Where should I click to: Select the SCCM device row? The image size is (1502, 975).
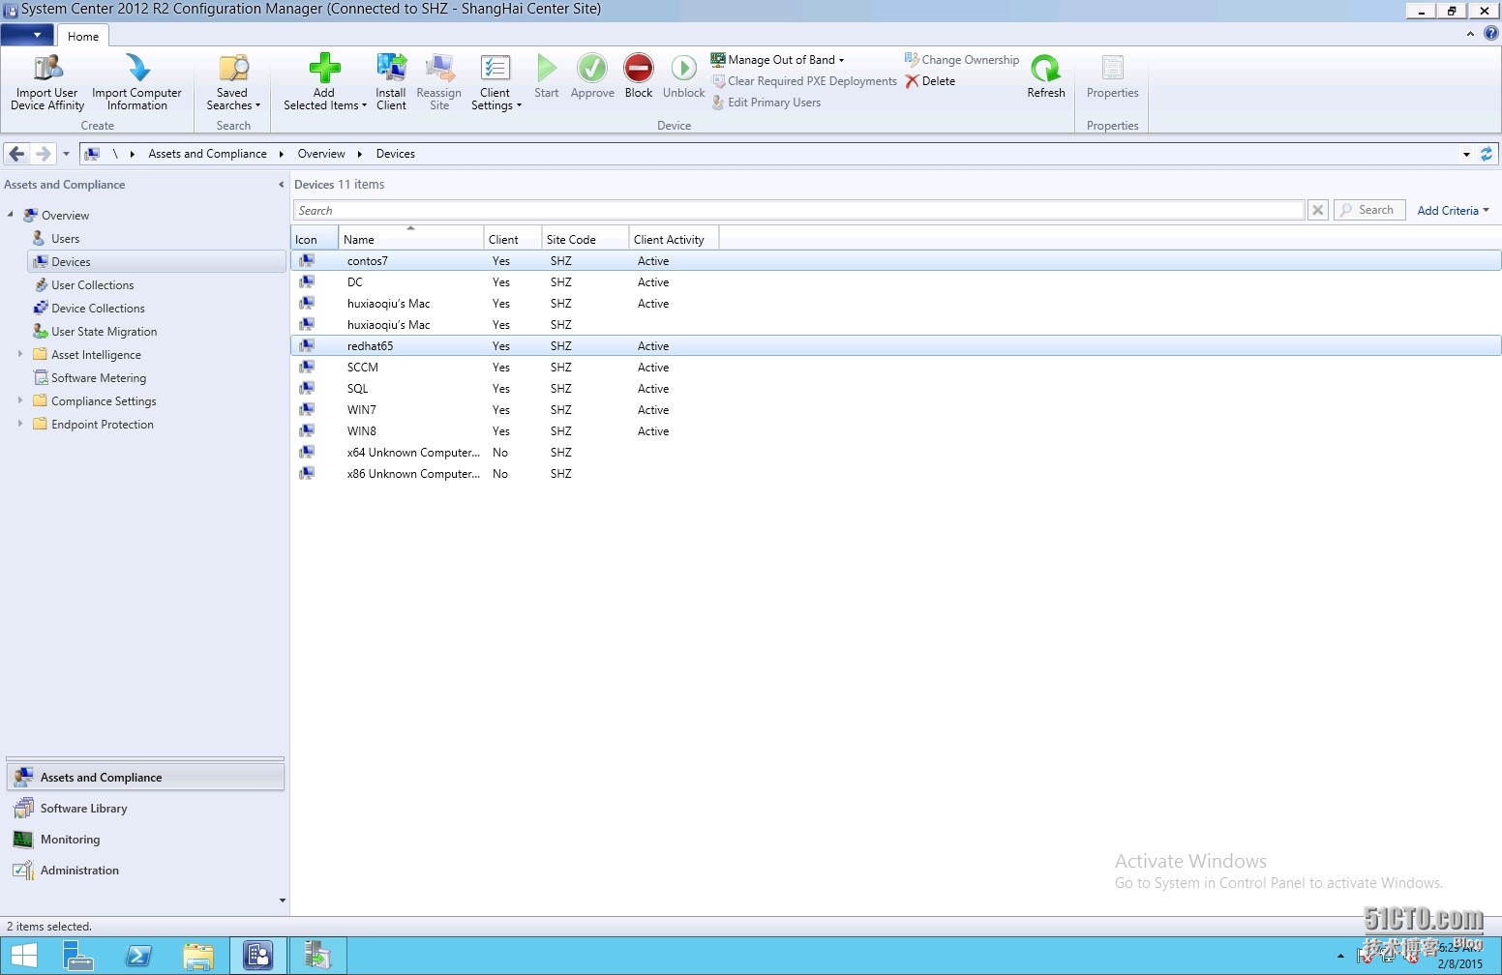[x=895, y=368]
